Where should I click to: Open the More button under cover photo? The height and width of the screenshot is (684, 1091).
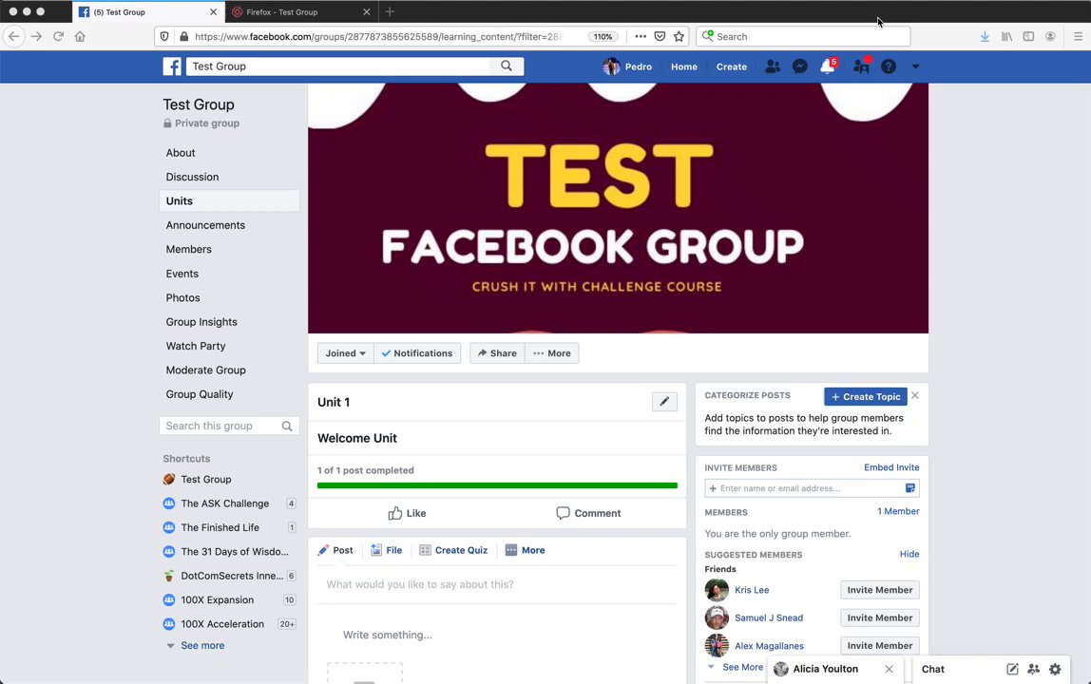(x=552, y=352)
